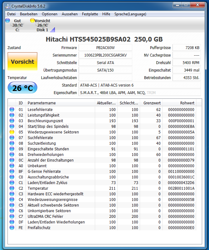This screenshot has height=250, width=209.
Task: Select raw value 002B0011001A of Temperatur
Action: pyautogui.click(x=181, y=188)
